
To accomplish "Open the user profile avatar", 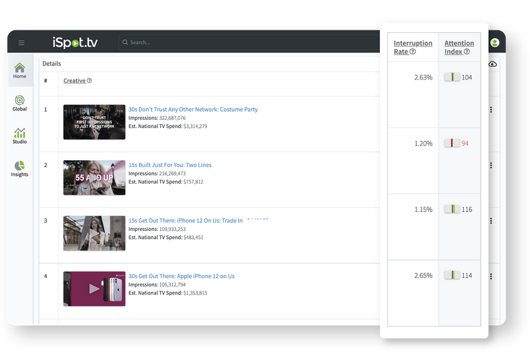I will click(495, 43).
